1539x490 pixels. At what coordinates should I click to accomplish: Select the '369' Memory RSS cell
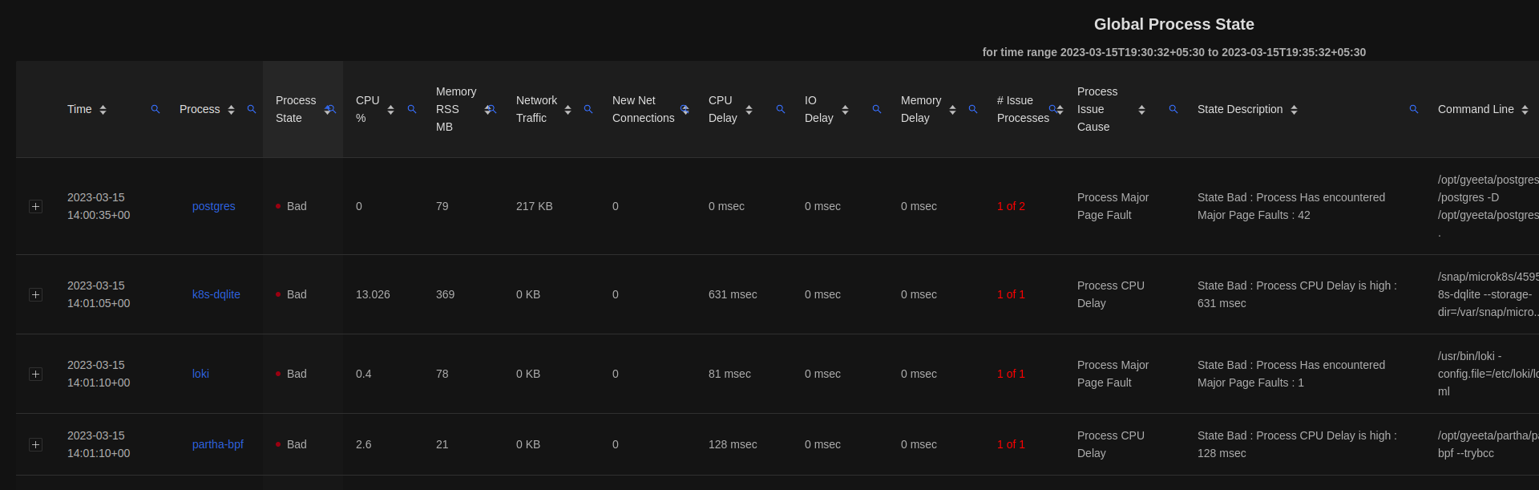pyautogui.click(x=445, y=294)
